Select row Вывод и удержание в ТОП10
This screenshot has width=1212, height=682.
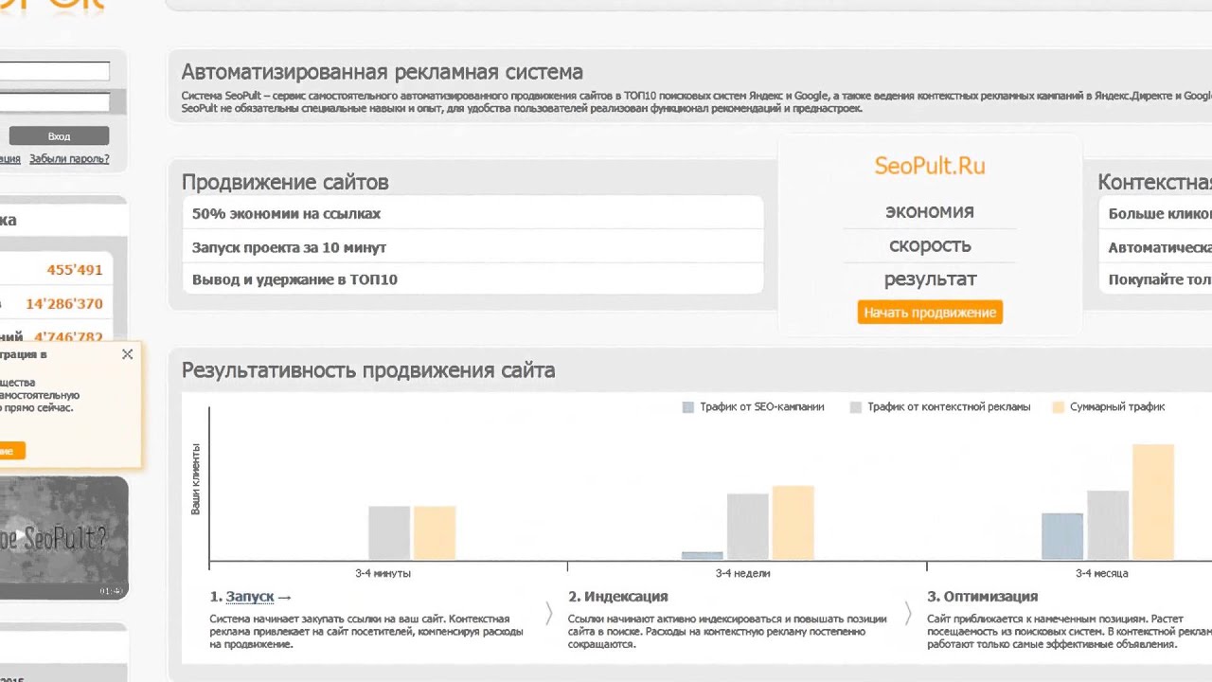(472, 279)
